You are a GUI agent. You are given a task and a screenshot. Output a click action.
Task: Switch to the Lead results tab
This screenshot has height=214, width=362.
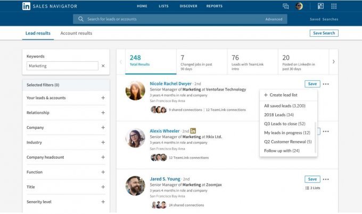coord(38,33)
